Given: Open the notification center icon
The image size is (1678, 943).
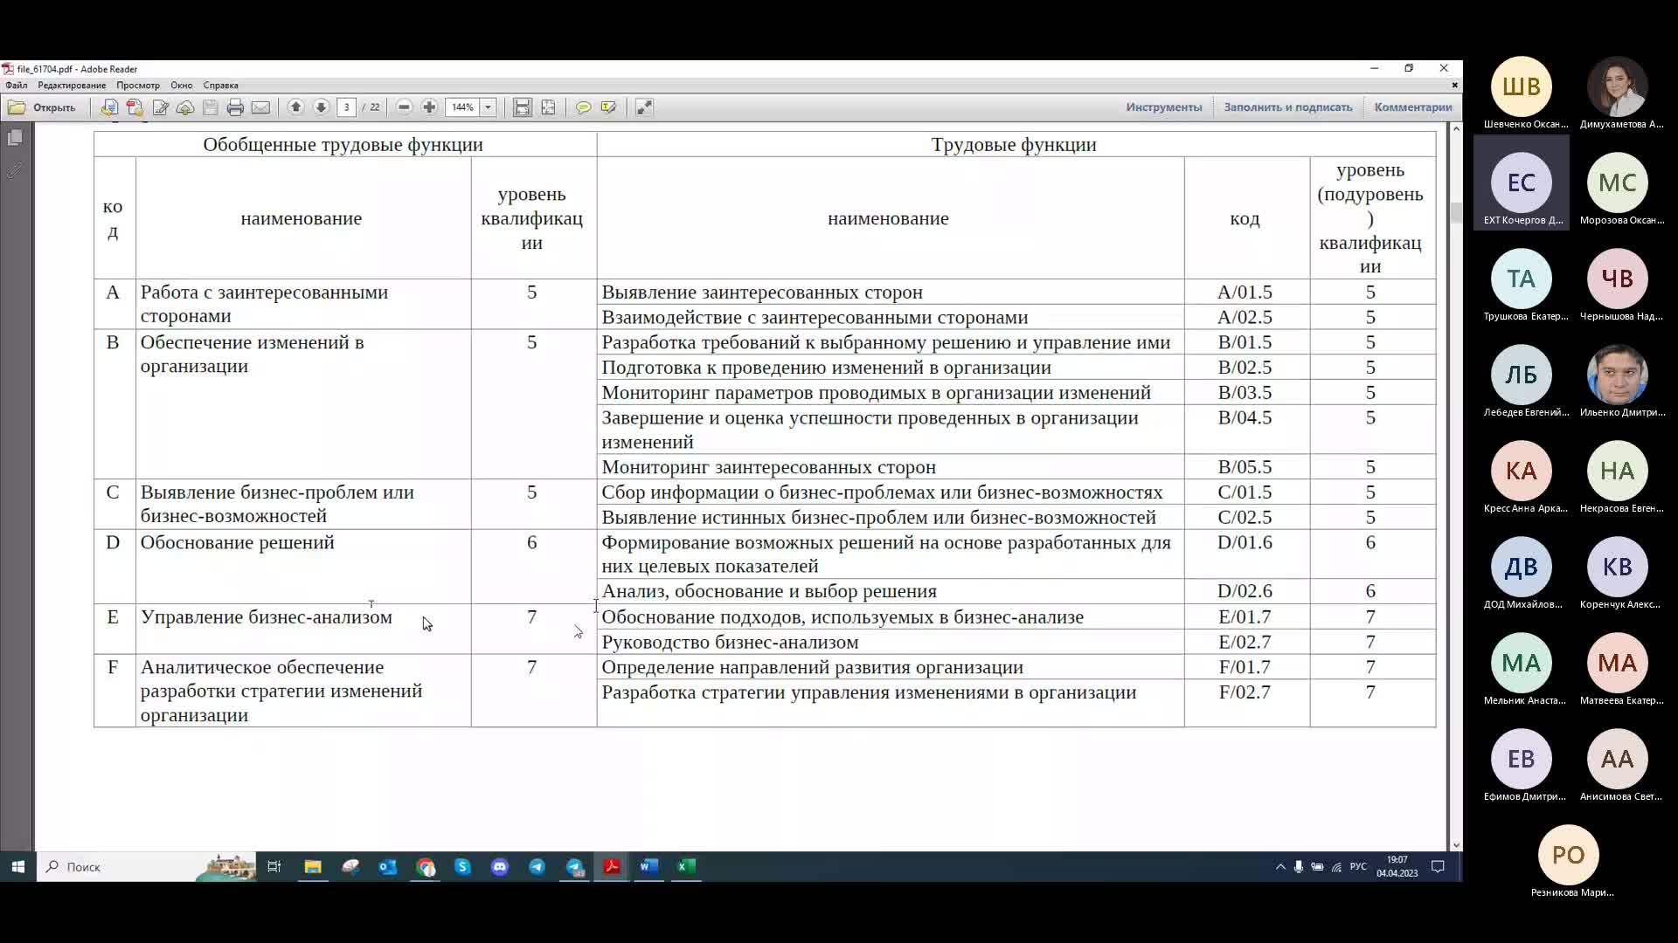Looking at the screenshot, I should click(1438, 867).
